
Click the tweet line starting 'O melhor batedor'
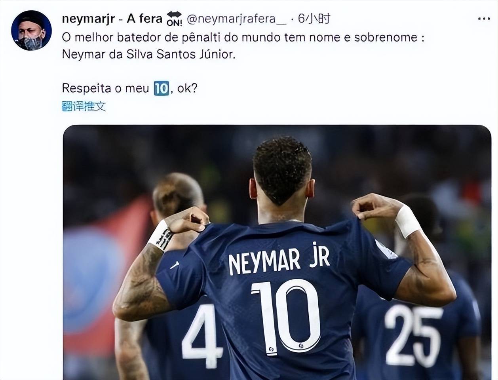click(x=243, y=37)
